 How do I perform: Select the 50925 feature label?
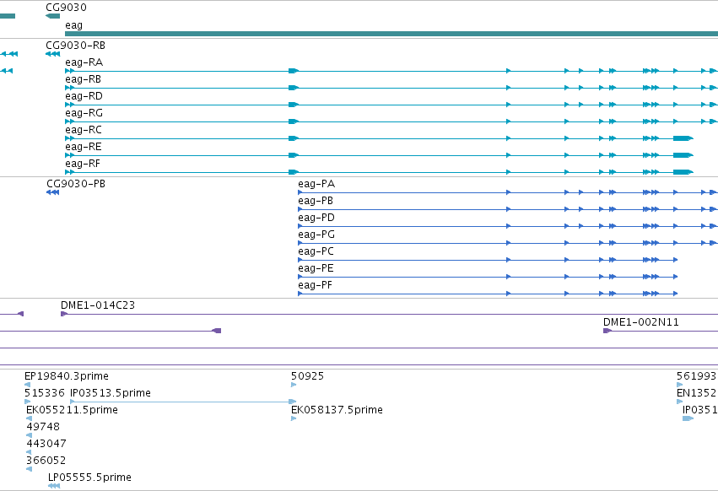click(x=307, y=376)
